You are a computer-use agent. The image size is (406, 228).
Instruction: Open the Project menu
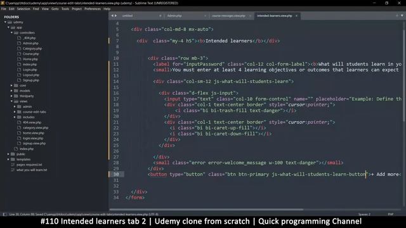pyautogui.click(x=77, y=9)
